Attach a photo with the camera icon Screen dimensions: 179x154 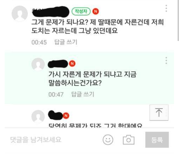[x=129, y=140]
